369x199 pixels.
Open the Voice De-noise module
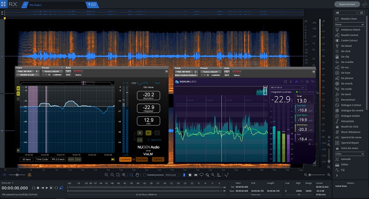tap(347, 148)
